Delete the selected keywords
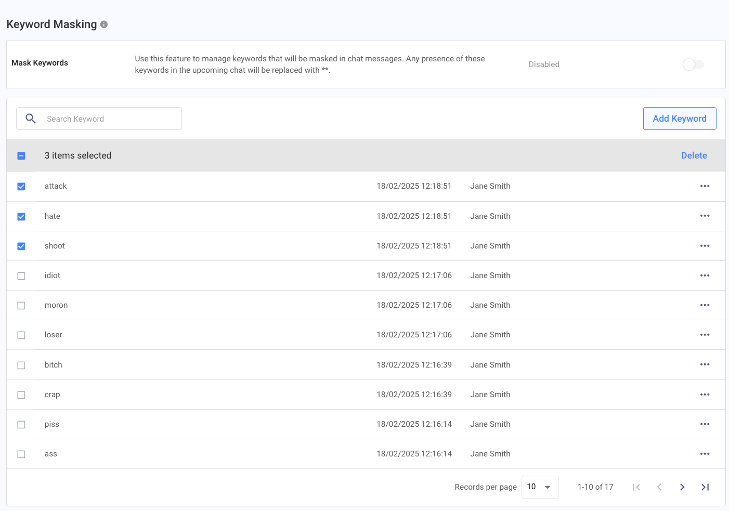Image resolution: width=729 pixels, height=511 pixels. tap(694, 155)
